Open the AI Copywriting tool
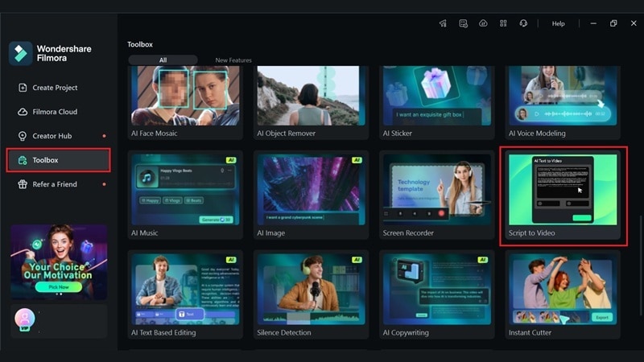644x362 pixels. coord(437,294)
